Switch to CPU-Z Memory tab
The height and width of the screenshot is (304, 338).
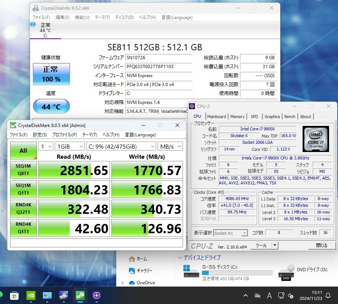(x=237, y=117)
